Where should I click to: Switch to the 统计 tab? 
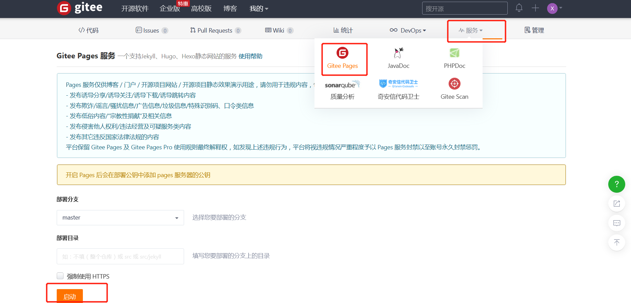(343, 30)
